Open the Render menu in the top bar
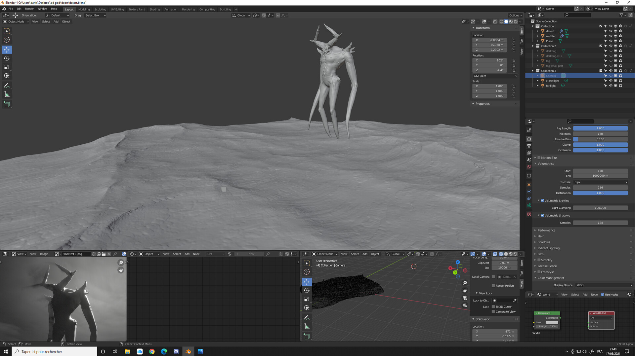Image resolution: width=635 pixels, height=356 pixels. pyautogui.click(x=29, y=9)
